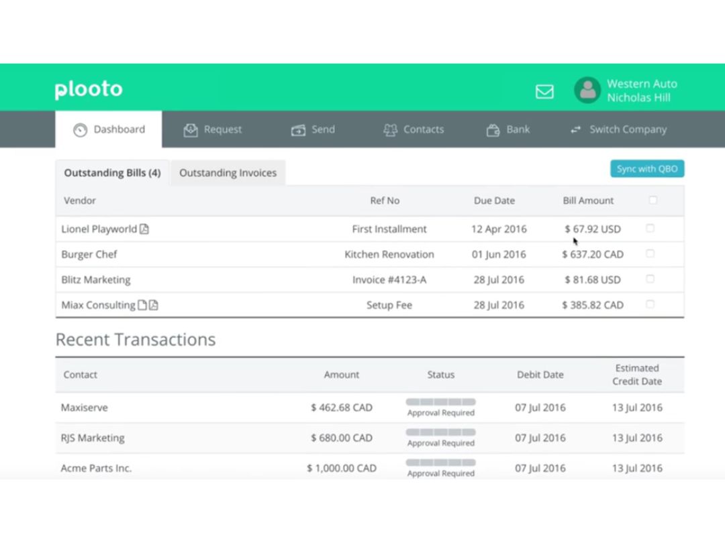Click the Plooto logo

(89, 89)
